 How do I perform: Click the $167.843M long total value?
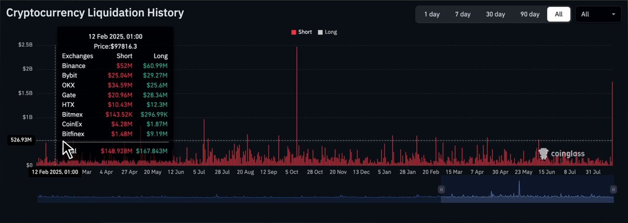[152, 151]
